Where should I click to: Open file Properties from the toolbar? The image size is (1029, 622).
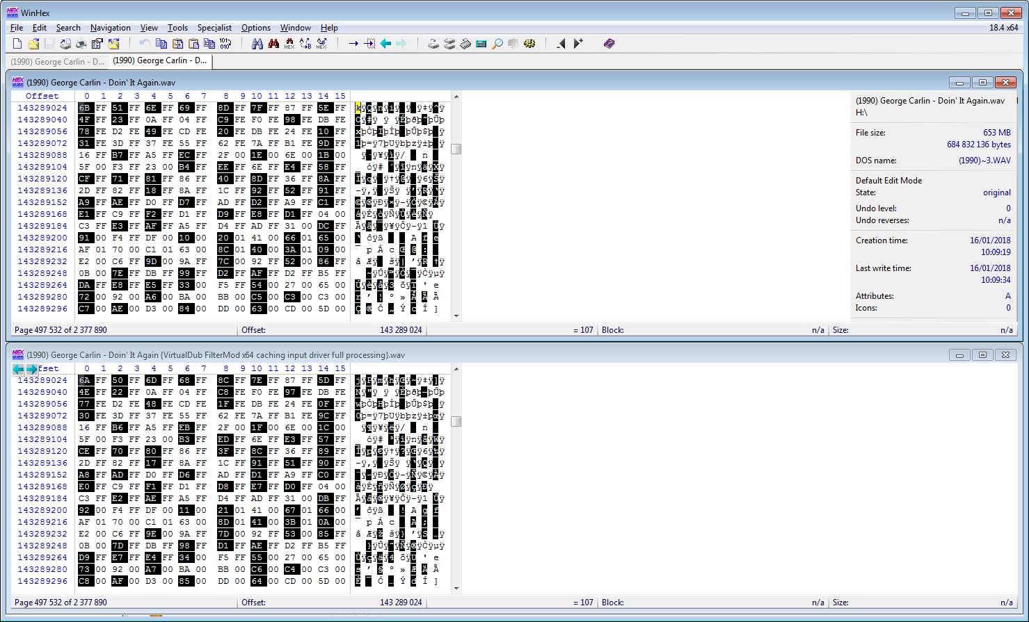coord(97,44)
